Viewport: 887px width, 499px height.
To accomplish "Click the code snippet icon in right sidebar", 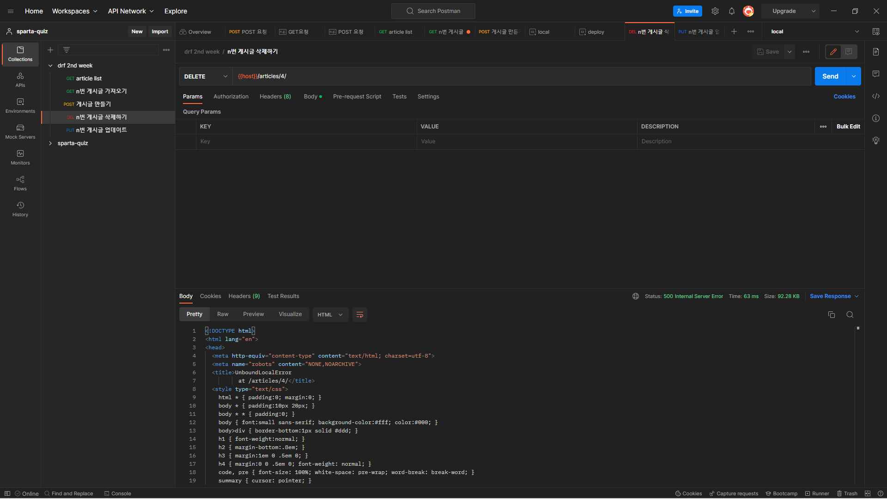I will click(x=875, y=96).
